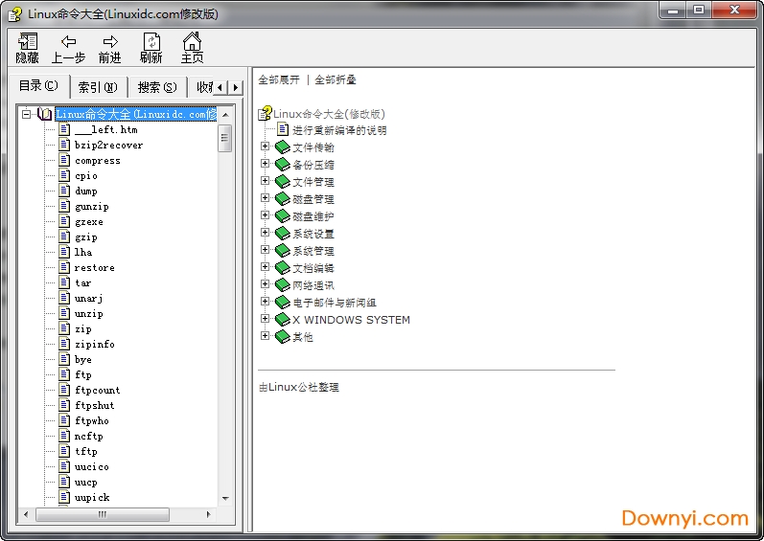Click the vertical scrollbar thumb in tree panel
Screen dimensions: 764x541
pos(224,138)
